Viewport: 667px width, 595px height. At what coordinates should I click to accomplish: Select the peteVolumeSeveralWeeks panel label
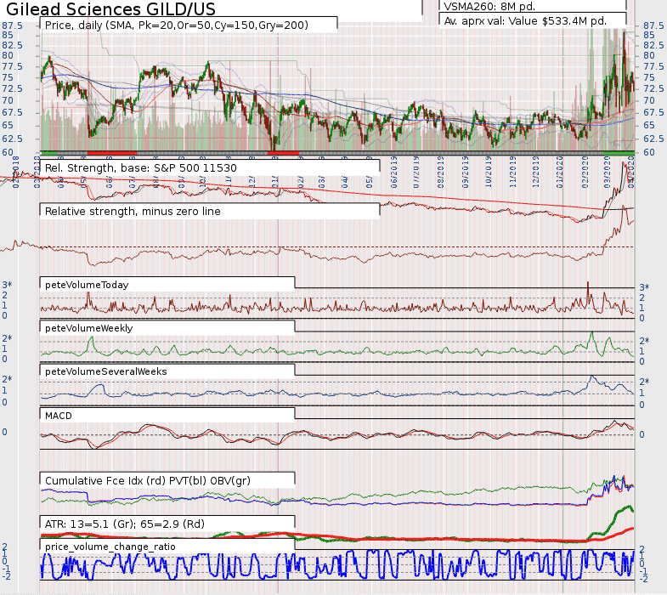tap(105, 371)
